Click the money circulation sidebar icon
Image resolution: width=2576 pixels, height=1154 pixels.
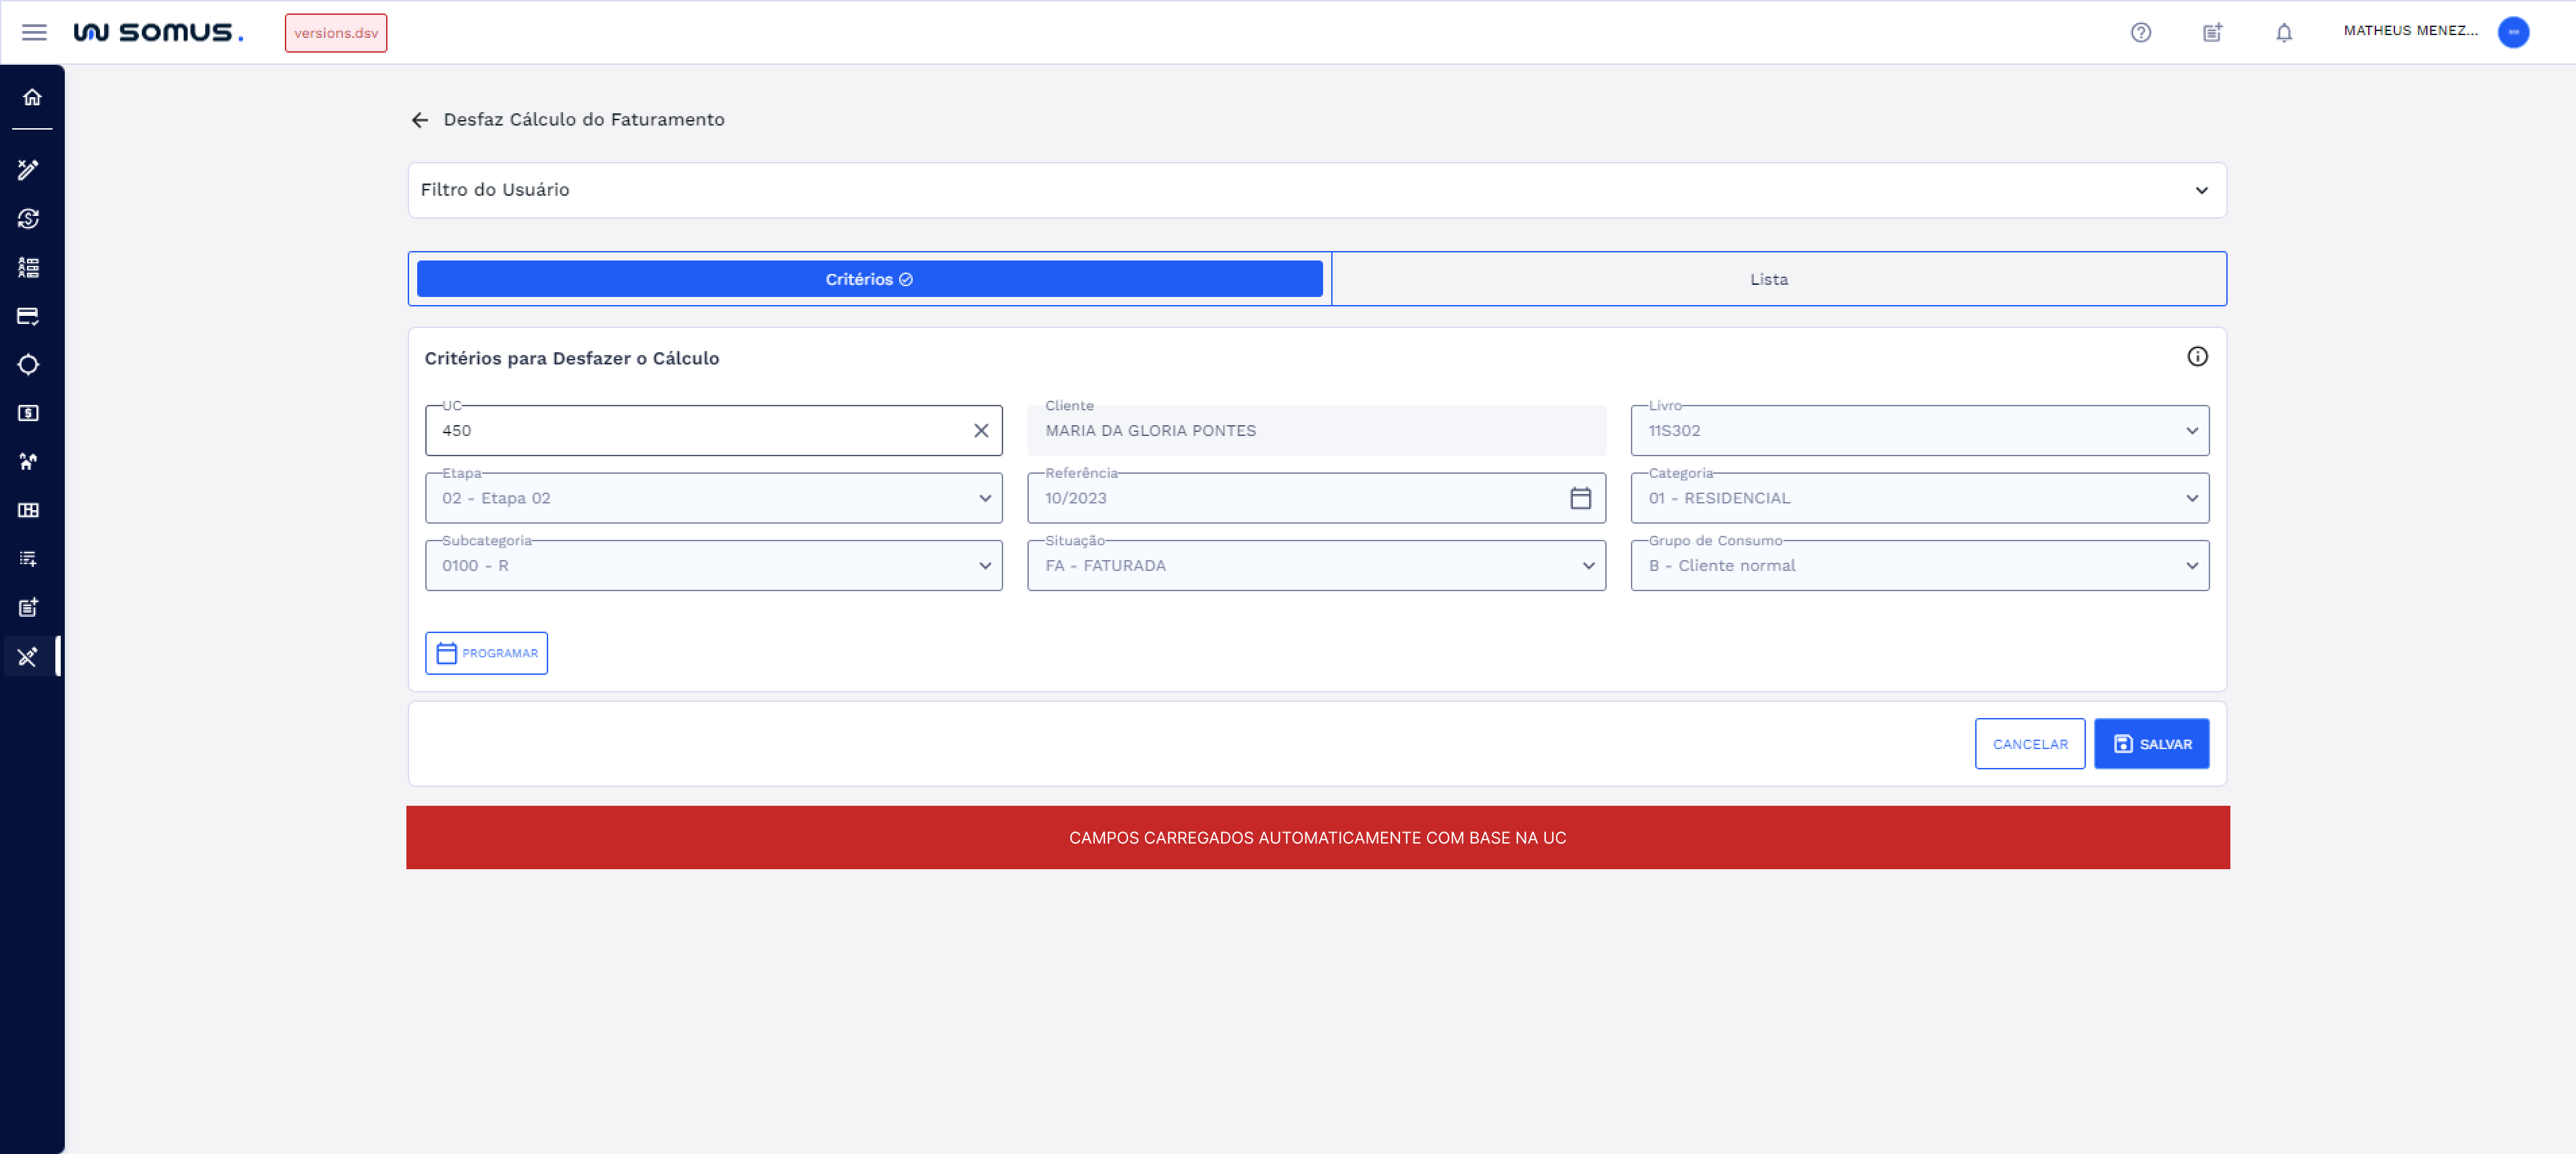(29, 218)
